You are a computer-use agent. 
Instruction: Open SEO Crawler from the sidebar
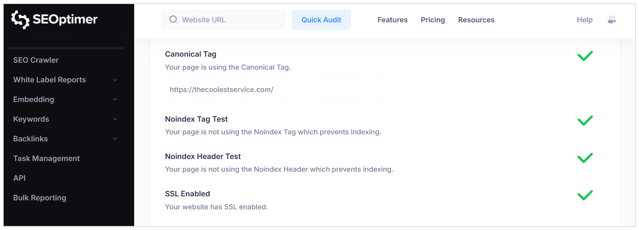(x=36, y=60)
